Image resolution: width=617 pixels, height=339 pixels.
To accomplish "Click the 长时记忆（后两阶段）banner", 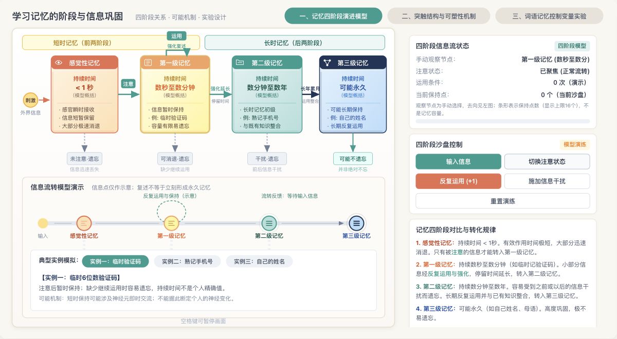I will coord(295,43).
